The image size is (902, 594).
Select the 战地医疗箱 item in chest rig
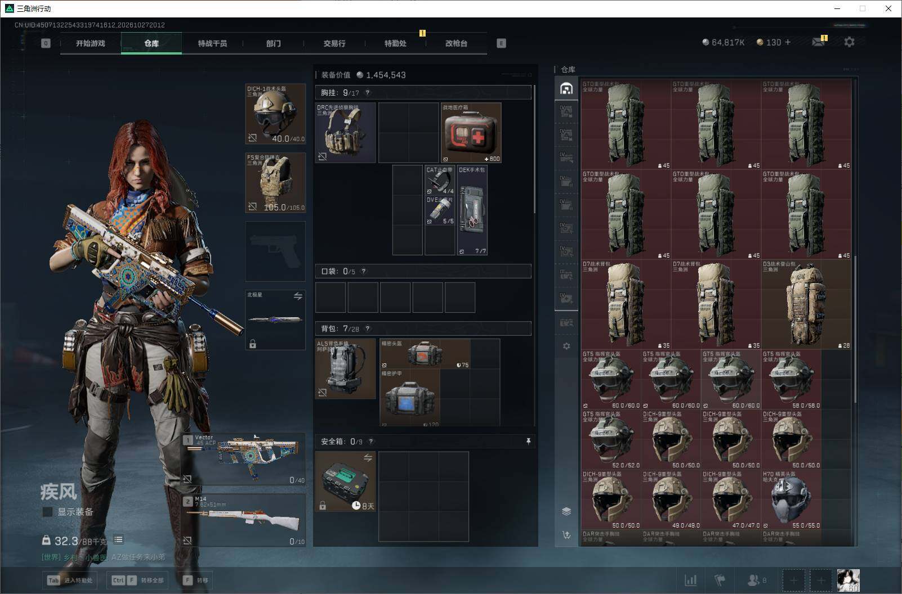tap(471, 133)
